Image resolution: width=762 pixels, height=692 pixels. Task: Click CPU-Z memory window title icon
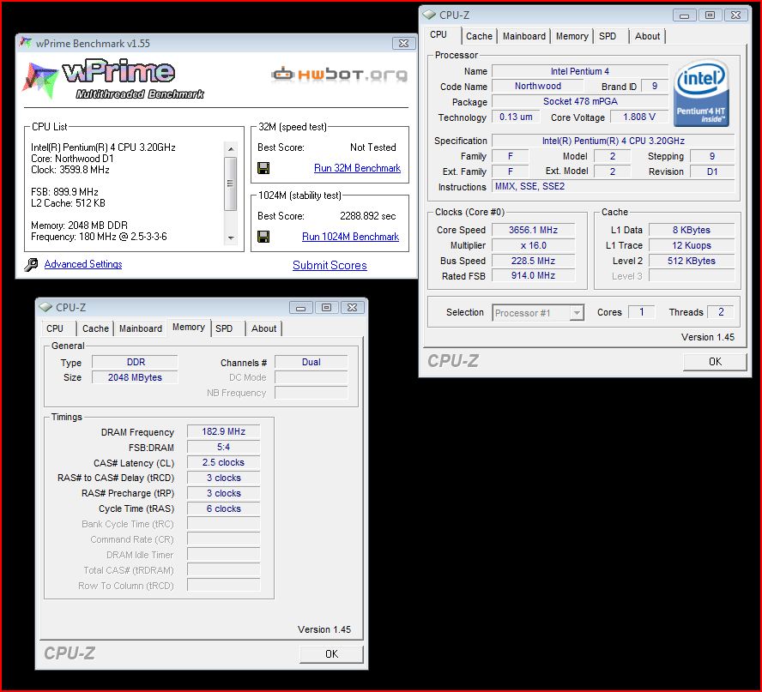(x=45, y=307)
